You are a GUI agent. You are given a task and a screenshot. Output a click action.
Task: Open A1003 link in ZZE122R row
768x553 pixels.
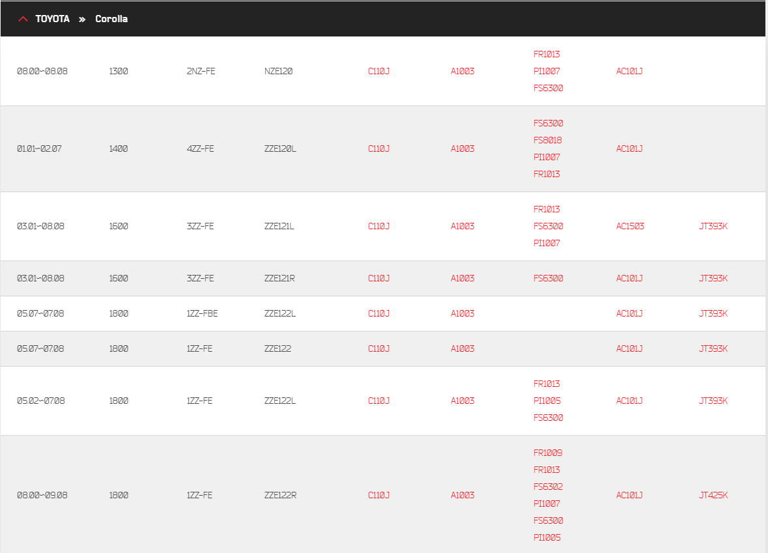click(462, 496)
